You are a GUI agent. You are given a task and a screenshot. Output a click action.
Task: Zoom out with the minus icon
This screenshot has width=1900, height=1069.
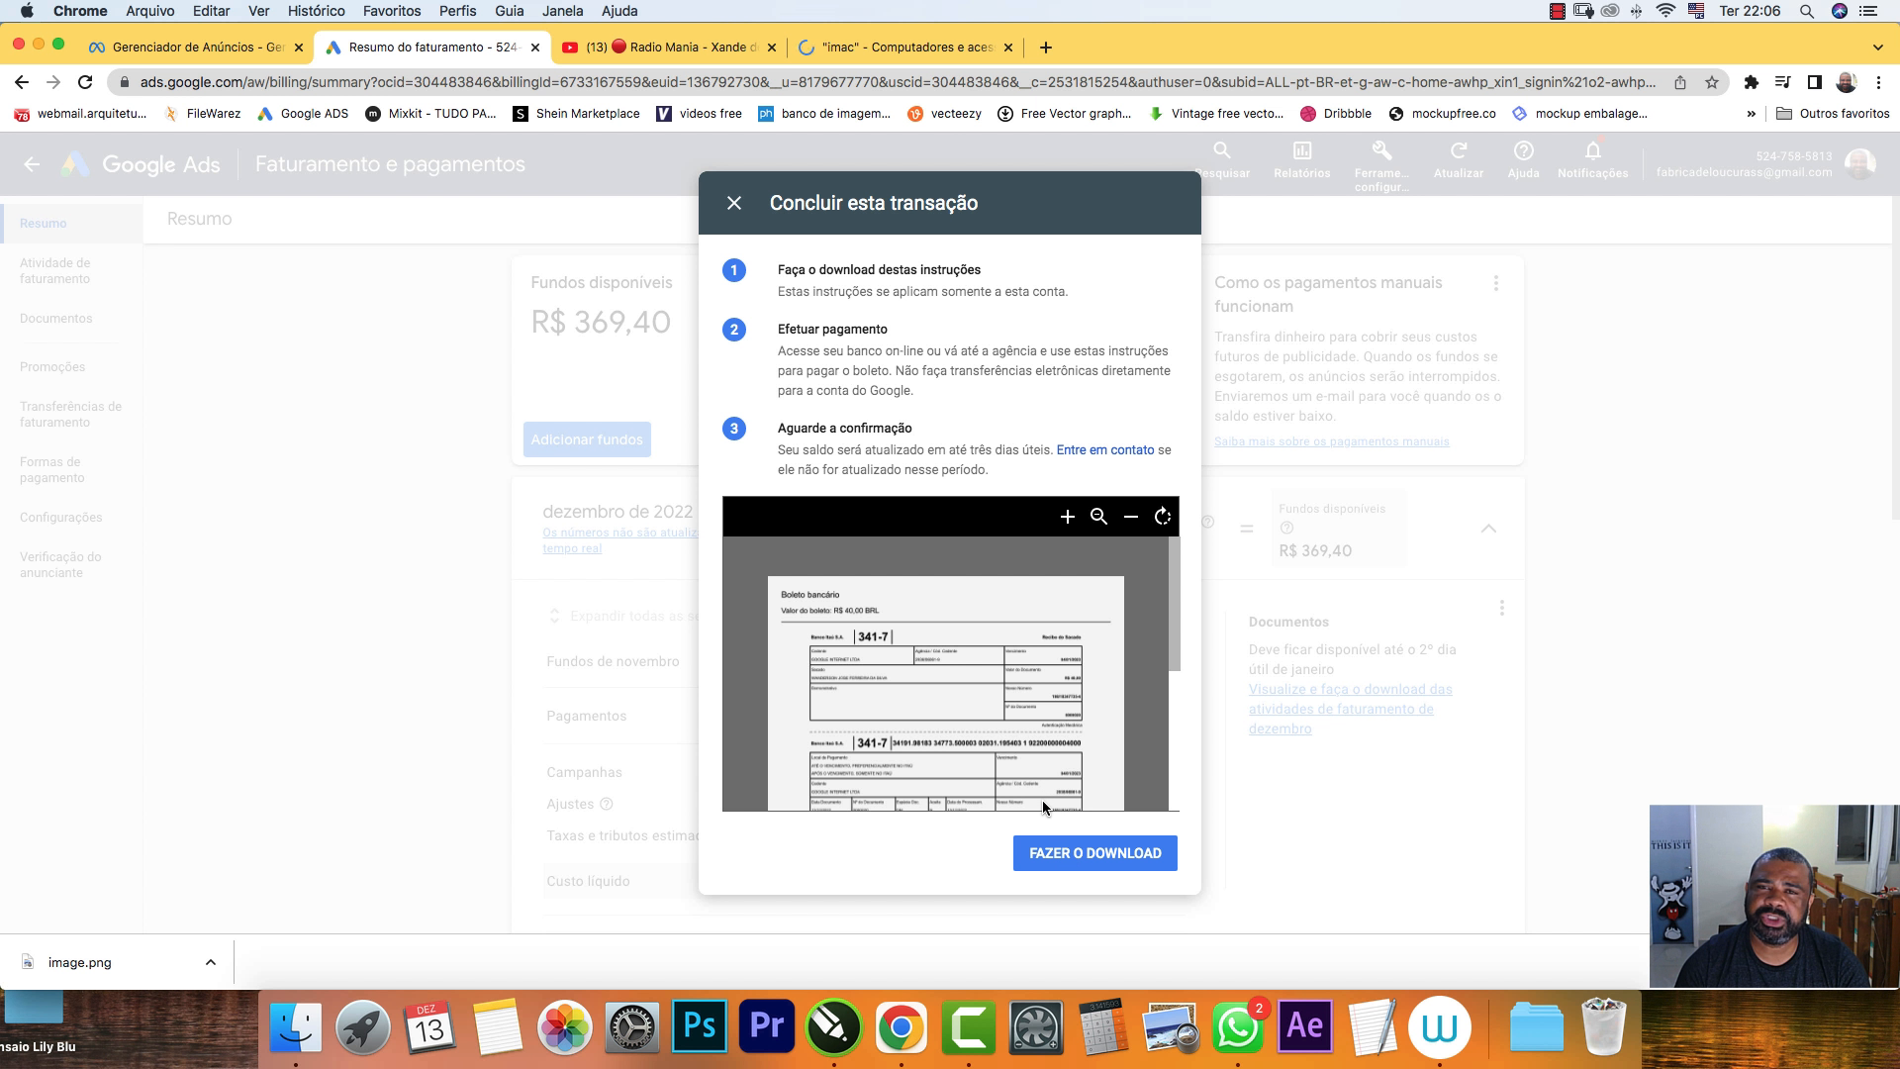(x=1131, y=517)
